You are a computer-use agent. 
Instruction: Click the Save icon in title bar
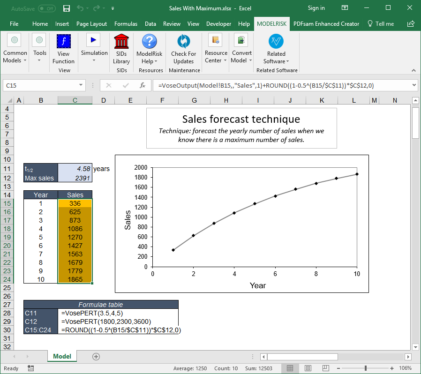tap(67, 8)
